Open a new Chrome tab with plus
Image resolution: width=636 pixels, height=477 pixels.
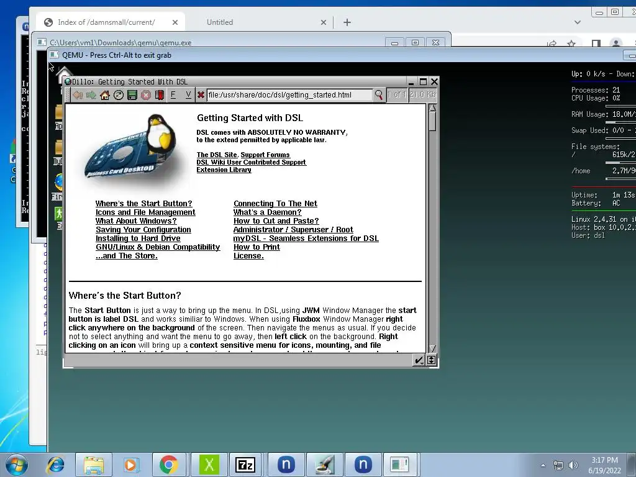pos(347,22)
